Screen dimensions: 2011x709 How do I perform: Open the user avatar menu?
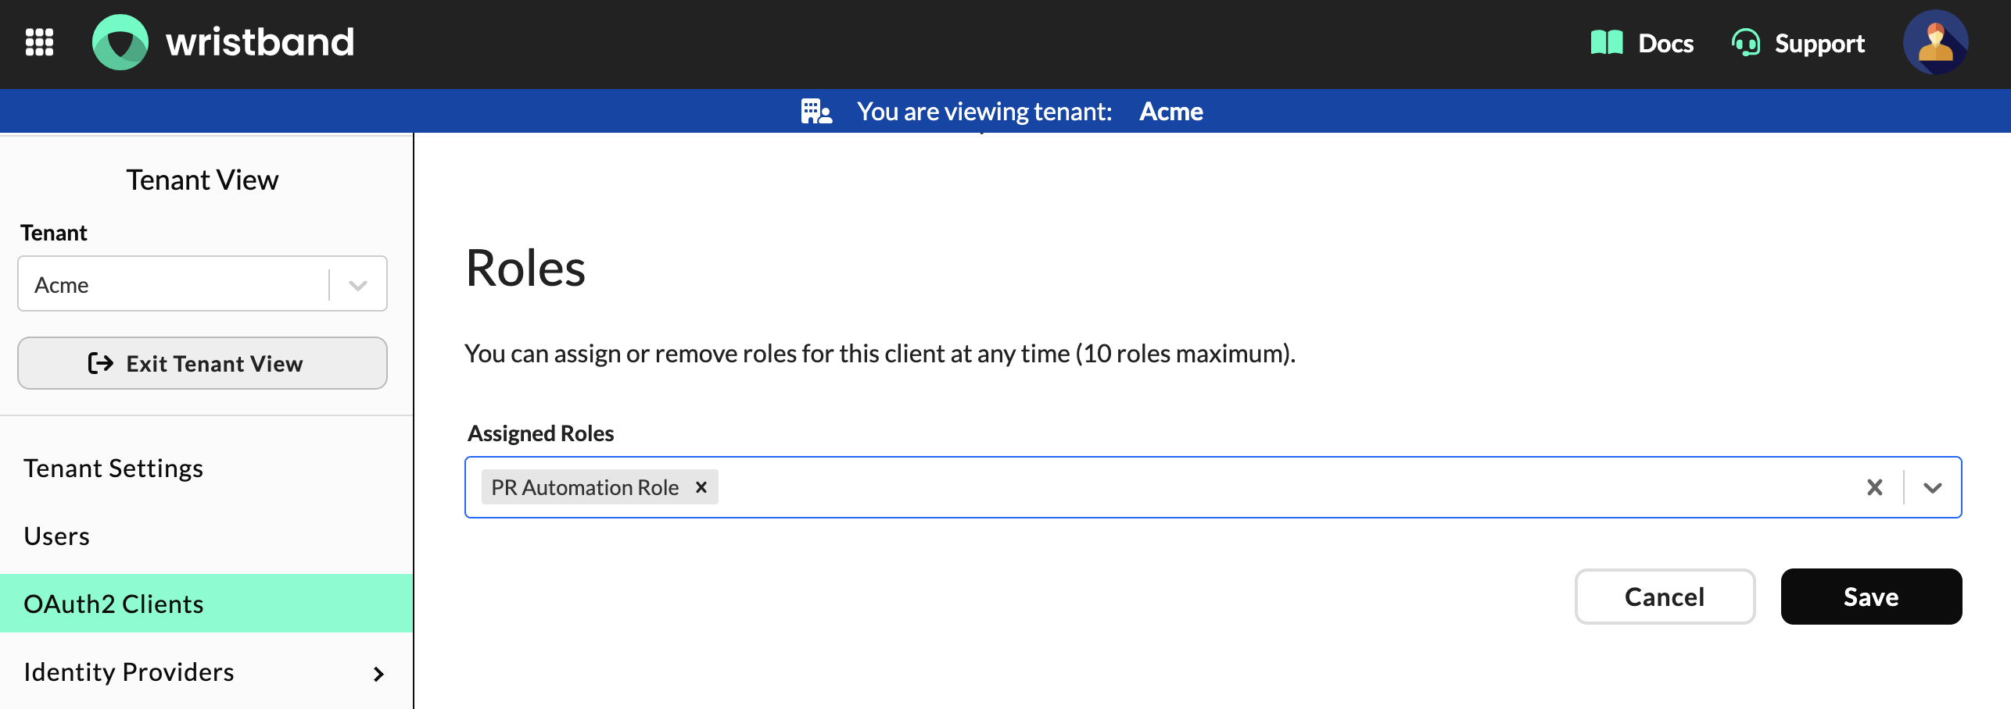(1935, 42)
